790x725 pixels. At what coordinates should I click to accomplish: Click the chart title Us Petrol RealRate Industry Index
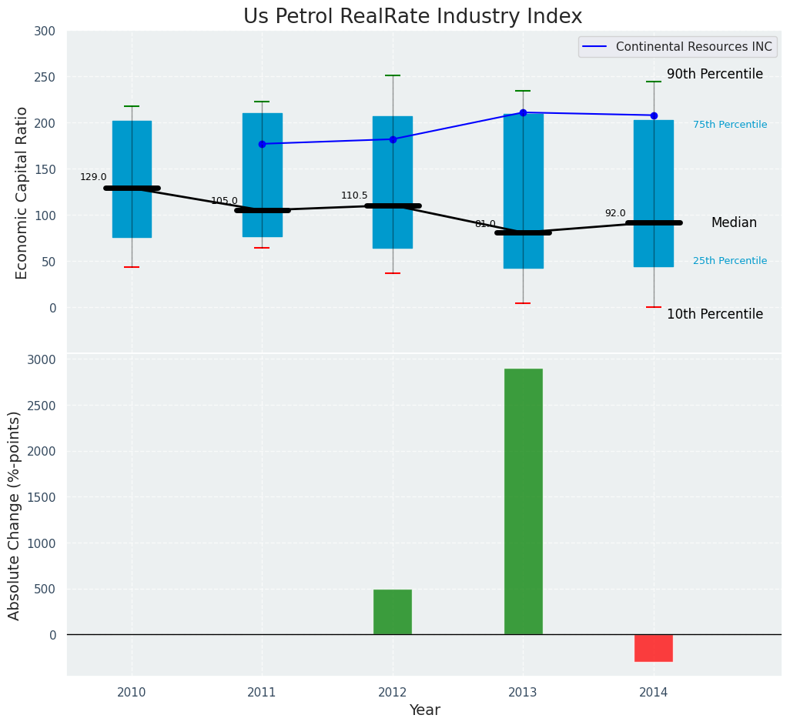(413, 16)
